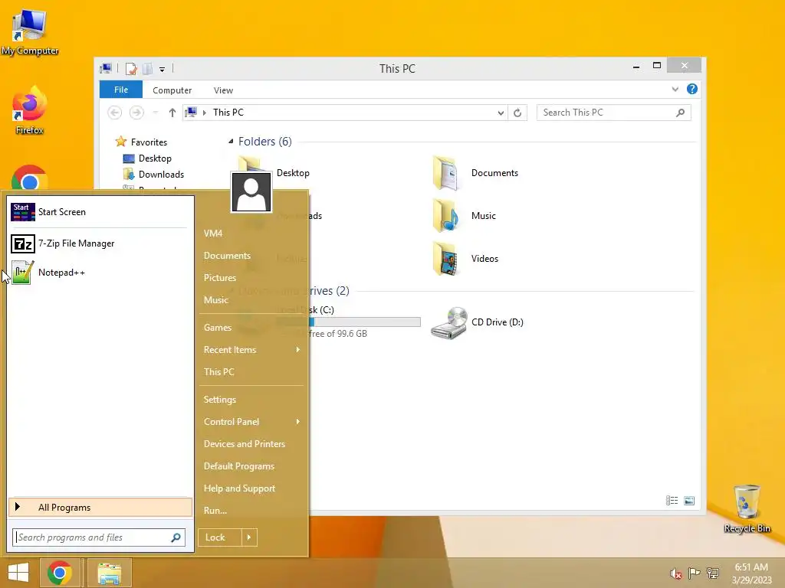
Task: Click the Properties quick access toolbar icon
Action: point(131,68)
